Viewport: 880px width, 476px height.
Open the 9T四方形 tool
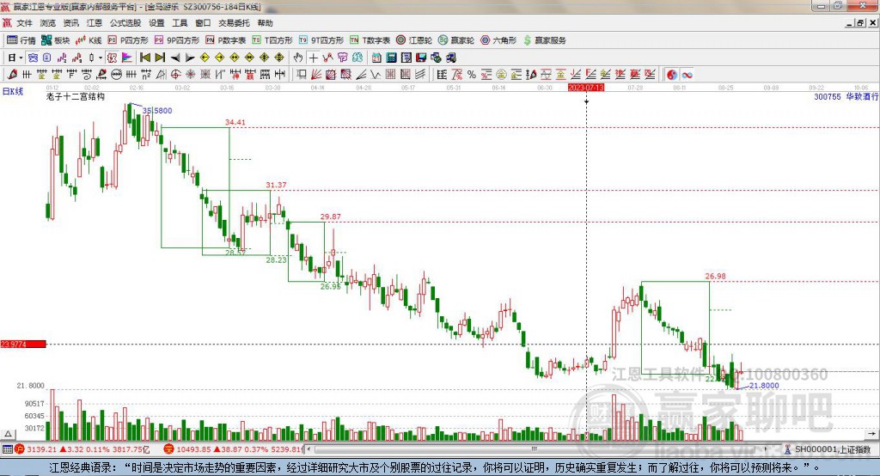321,40
